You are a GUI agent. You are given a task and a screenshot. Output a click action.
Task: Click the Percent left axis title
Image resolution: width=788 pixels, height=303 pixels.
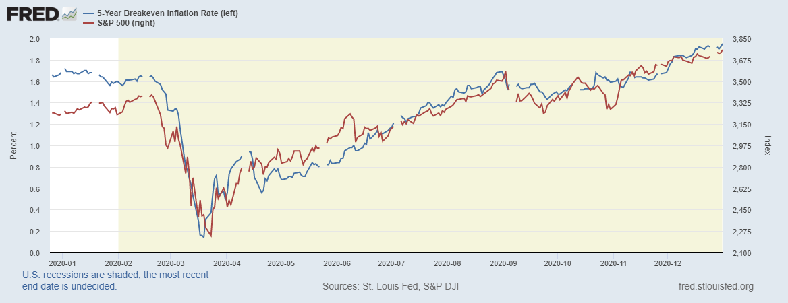pyautogui.click(x=13, y=145)
